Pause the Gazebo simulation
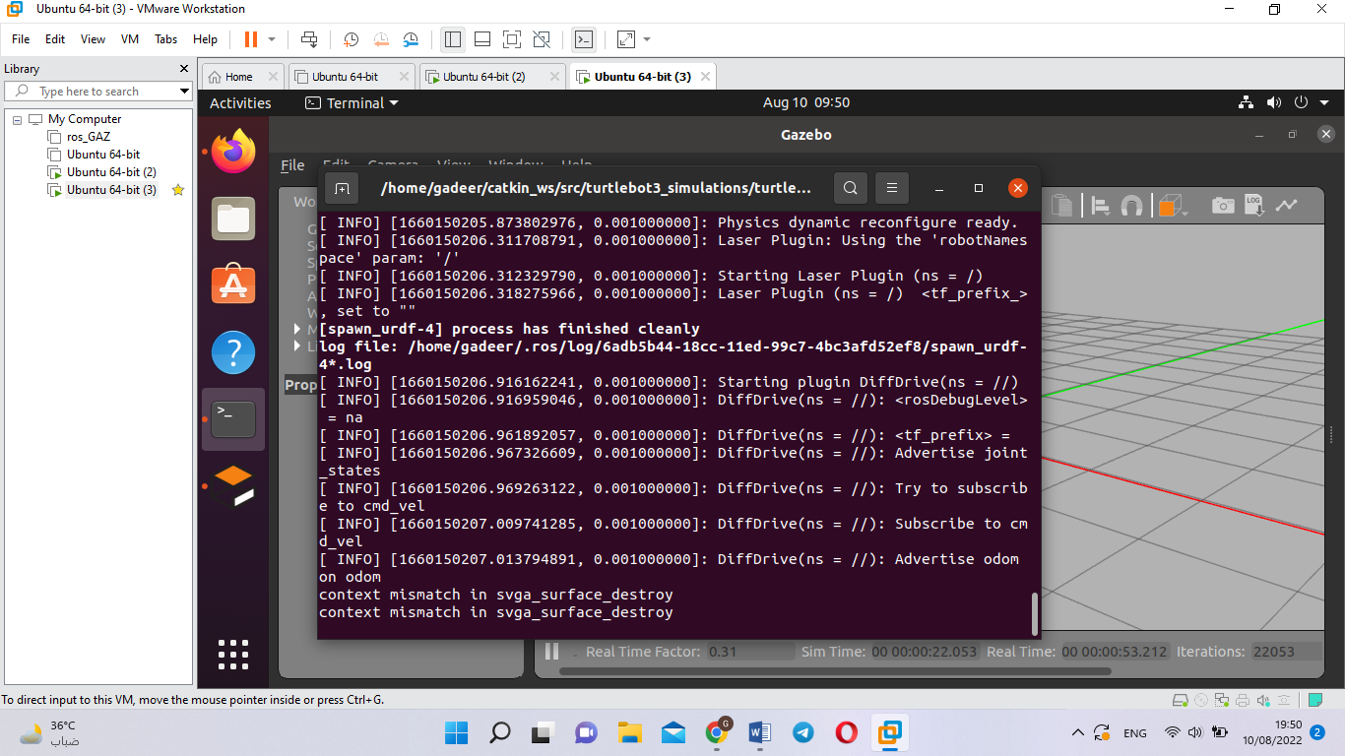The height and width of the screenshot is (756, 1345). (x=550, y=651)
